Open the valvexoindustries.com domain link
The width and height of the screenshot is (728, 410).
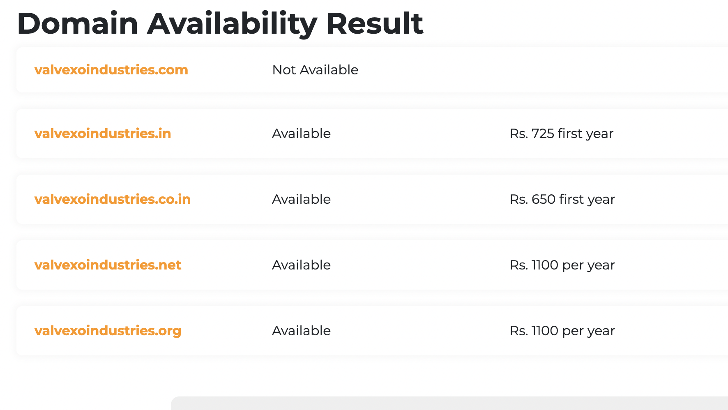[111, 70]
